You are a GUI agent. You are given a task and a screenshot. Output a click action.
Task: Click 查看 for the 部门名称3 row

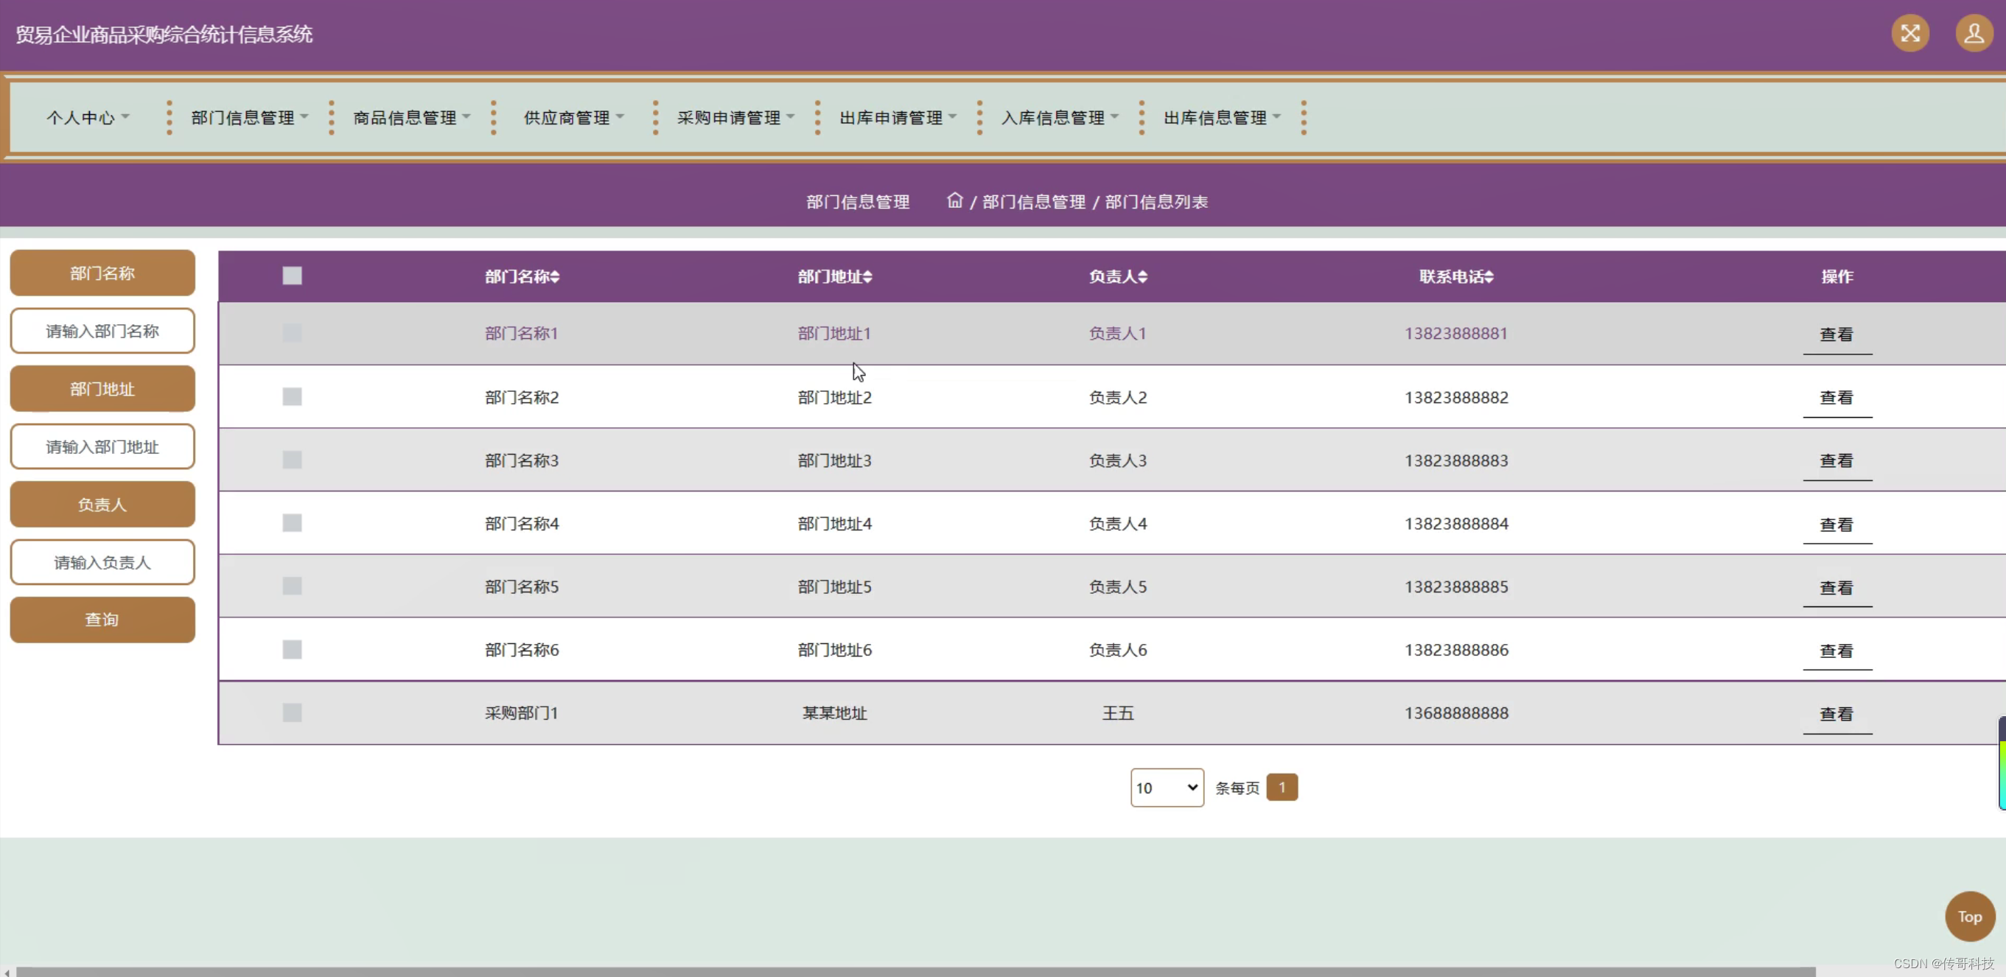coord(1837,460)
